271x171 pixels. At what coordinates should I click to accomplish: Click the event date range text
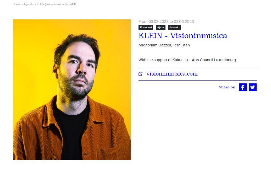pos(166,22)
